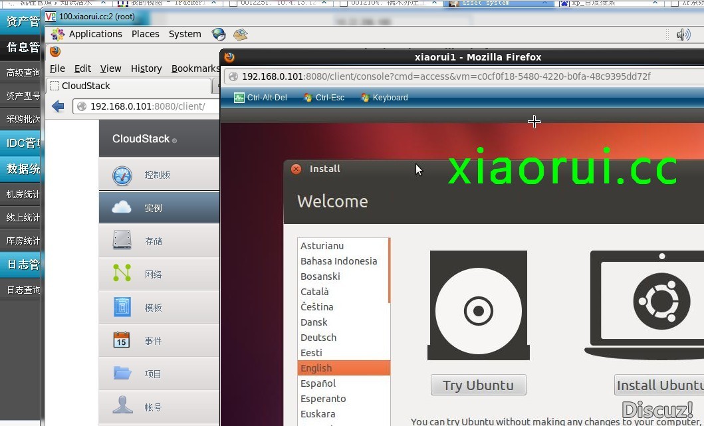Screen dimensions: 704x426
Task: Open the Edit menu in background Firefox
Action: pos(82,68)
